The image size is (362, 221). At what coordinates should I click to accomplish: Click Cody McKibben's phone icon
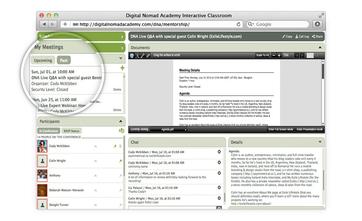[x=120, y=146]
